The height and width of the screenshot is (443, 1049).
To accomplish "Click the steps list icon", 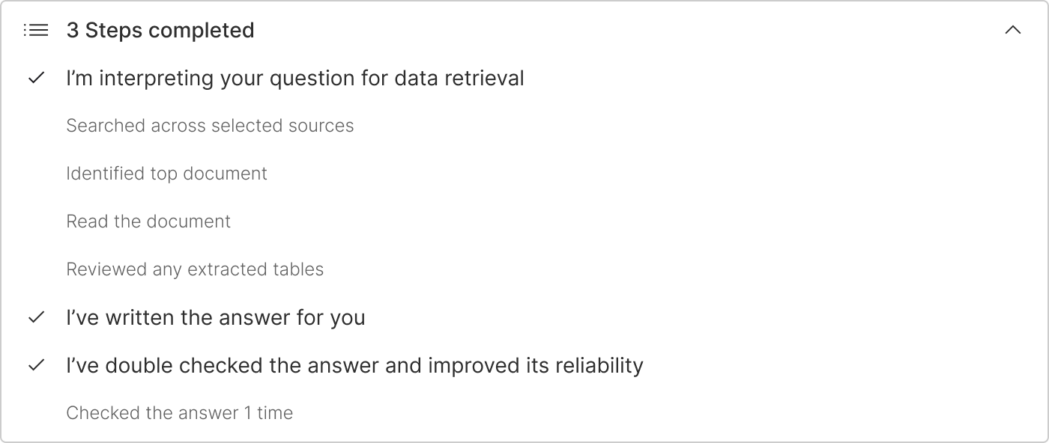I will [36, 31].
